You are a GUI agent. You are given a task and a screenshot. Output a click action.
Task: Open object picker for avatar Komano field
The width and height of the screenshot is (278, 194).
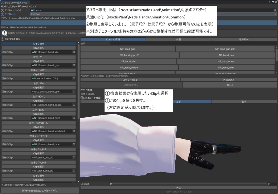pyautogui.click(x=275, y=10)
